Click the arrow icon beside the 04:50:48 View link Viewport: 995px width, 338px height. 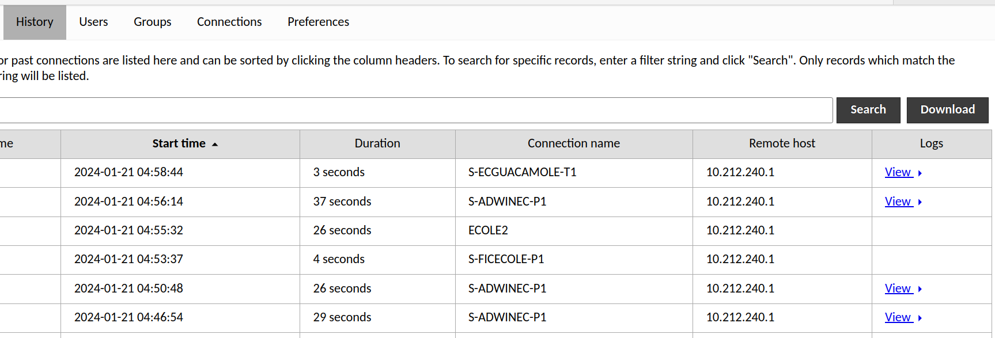pos(920,290)
